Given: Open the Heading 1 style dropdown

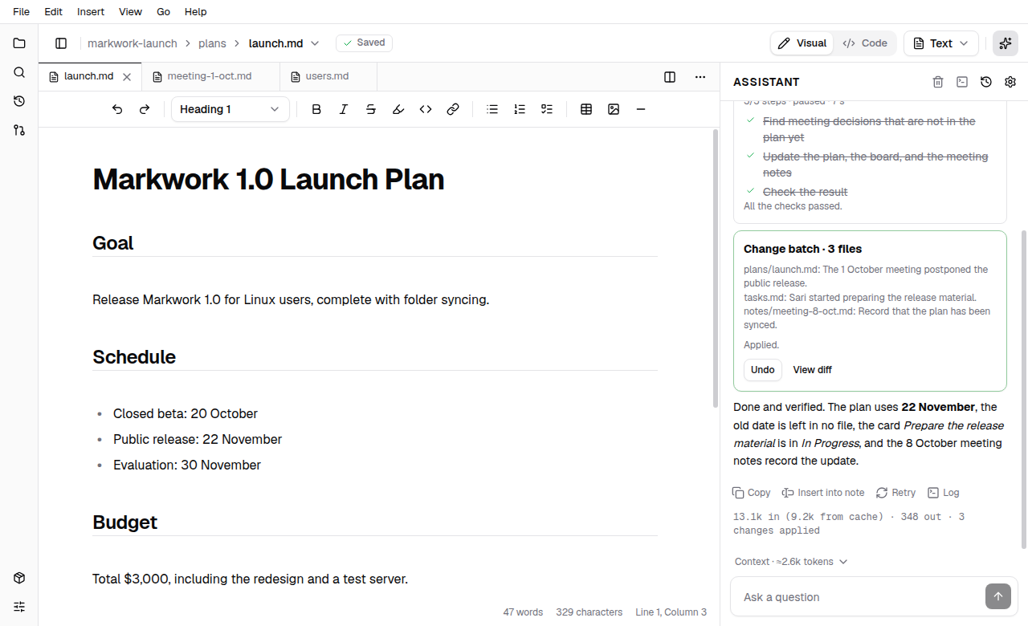Looking at the screenshot, I should click(230, 109).
